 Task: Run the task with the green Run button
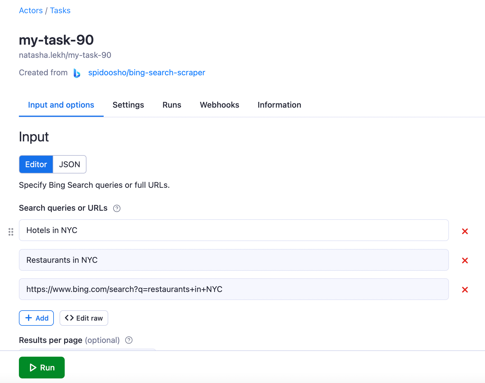point(42,368)
